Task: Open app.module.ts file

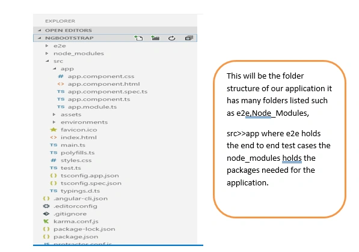Action: pos(92,107)
